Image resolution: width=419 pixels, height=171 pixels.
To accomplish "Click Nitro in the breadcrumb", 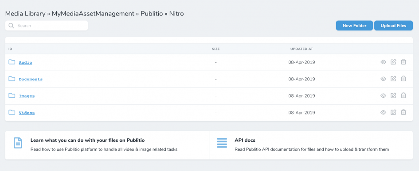I will [176, 14].
